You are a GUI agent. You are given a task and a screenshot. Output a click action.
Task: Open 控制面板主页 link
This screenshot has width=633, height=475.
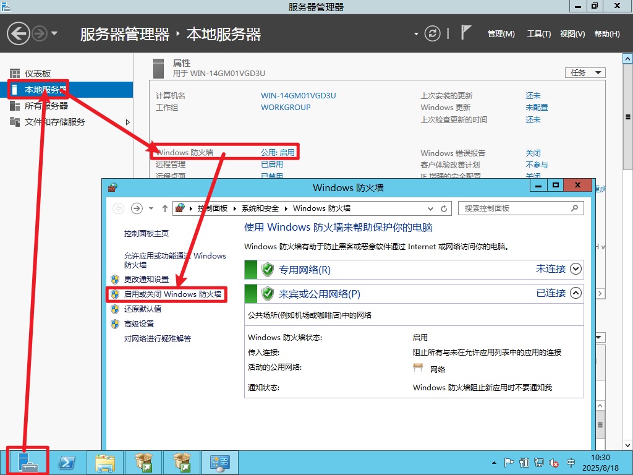[x=146, y=233]
